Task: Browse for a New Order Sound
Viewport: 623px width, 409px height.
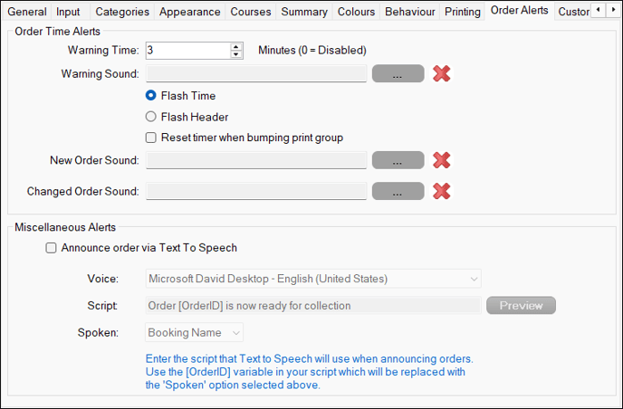Action: point(398,160)
